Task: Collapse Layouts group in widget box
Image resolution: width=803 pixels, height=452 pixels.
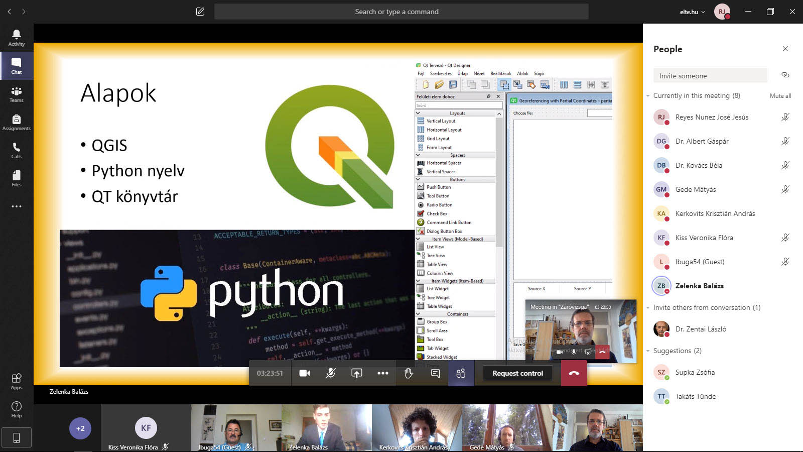Action: [x=418, y=113]
